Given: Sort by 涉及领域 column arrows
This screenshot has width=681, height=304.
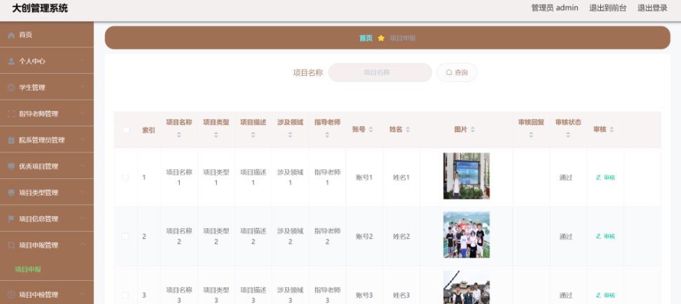Looking at the screenshot, I should [x=290, y=135].
